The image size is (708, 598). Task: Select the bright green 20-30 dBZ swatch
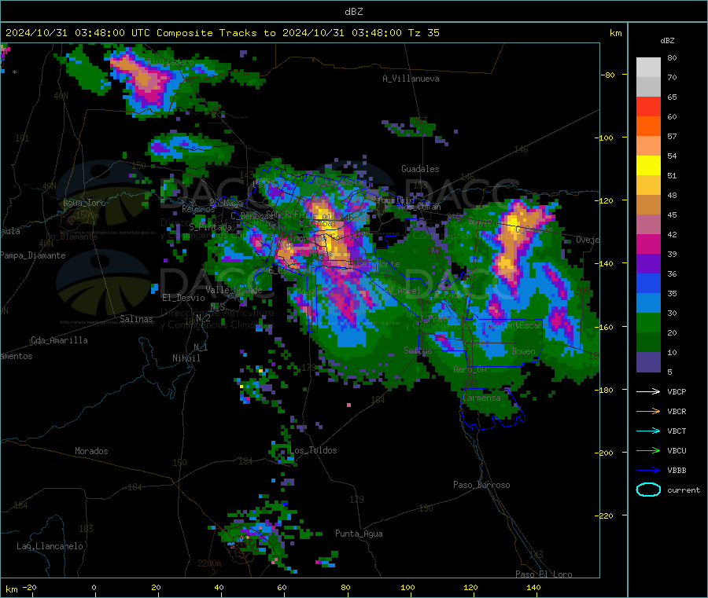point(648,322)
